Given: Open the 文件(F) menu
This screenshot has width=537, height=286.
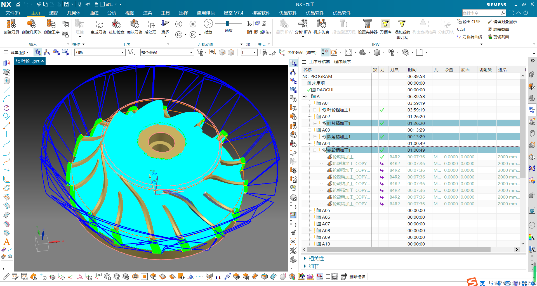Looking at the screenshot, I should tap(13, 13).
